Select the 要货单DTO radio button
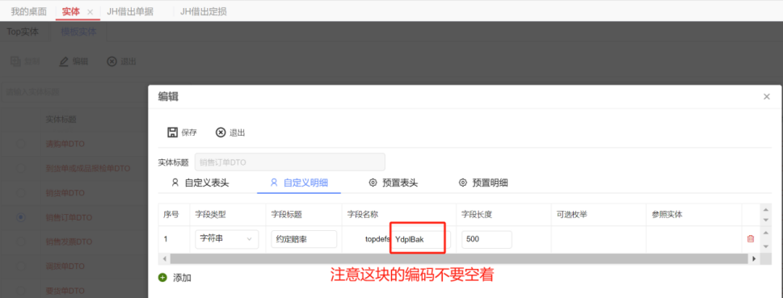The width and height of the screenshot is (783, 298). coord(21,291)
